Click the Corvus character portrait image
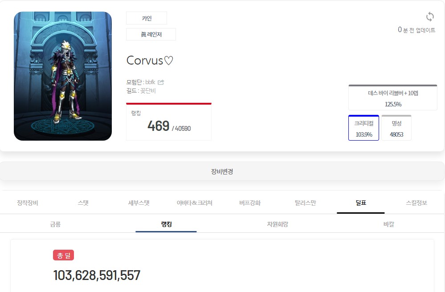 pyautogui.click(x=63, y=76)
